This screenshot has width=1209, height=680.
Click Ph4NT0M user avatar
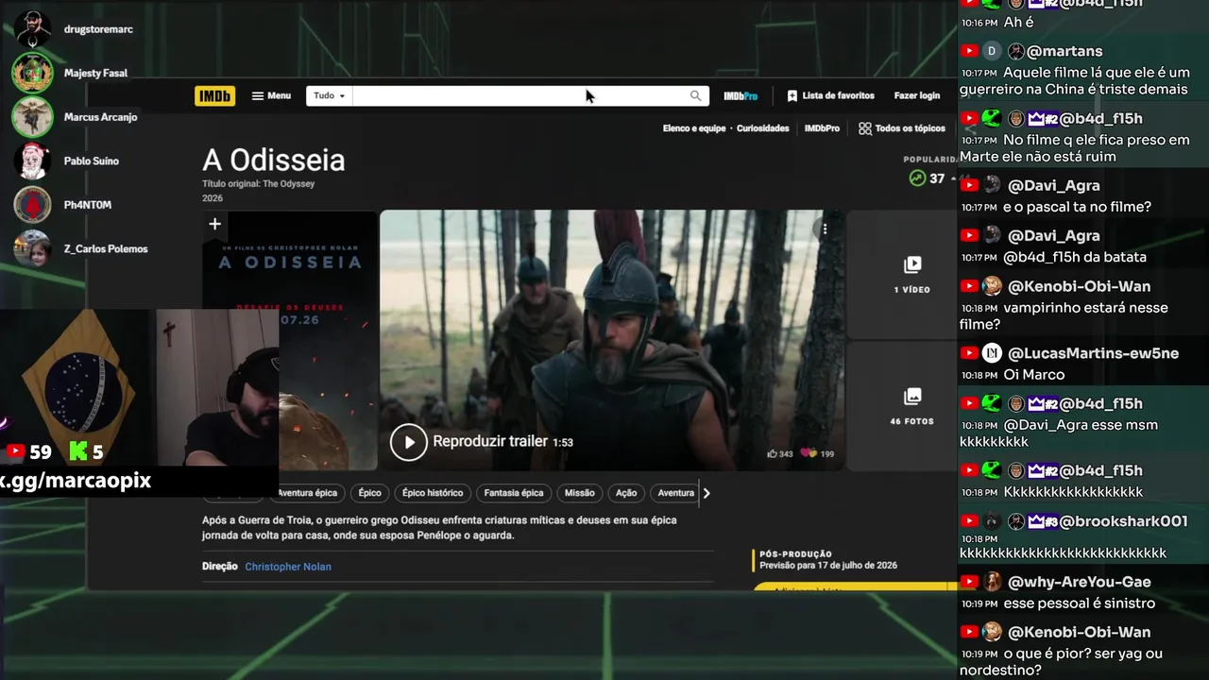click(32, 205)
